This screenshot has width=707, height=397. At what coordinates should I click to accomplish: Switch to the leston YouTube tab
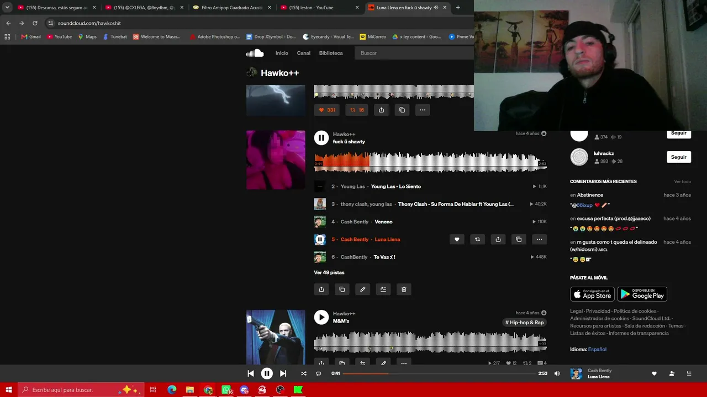coord(320,8)
